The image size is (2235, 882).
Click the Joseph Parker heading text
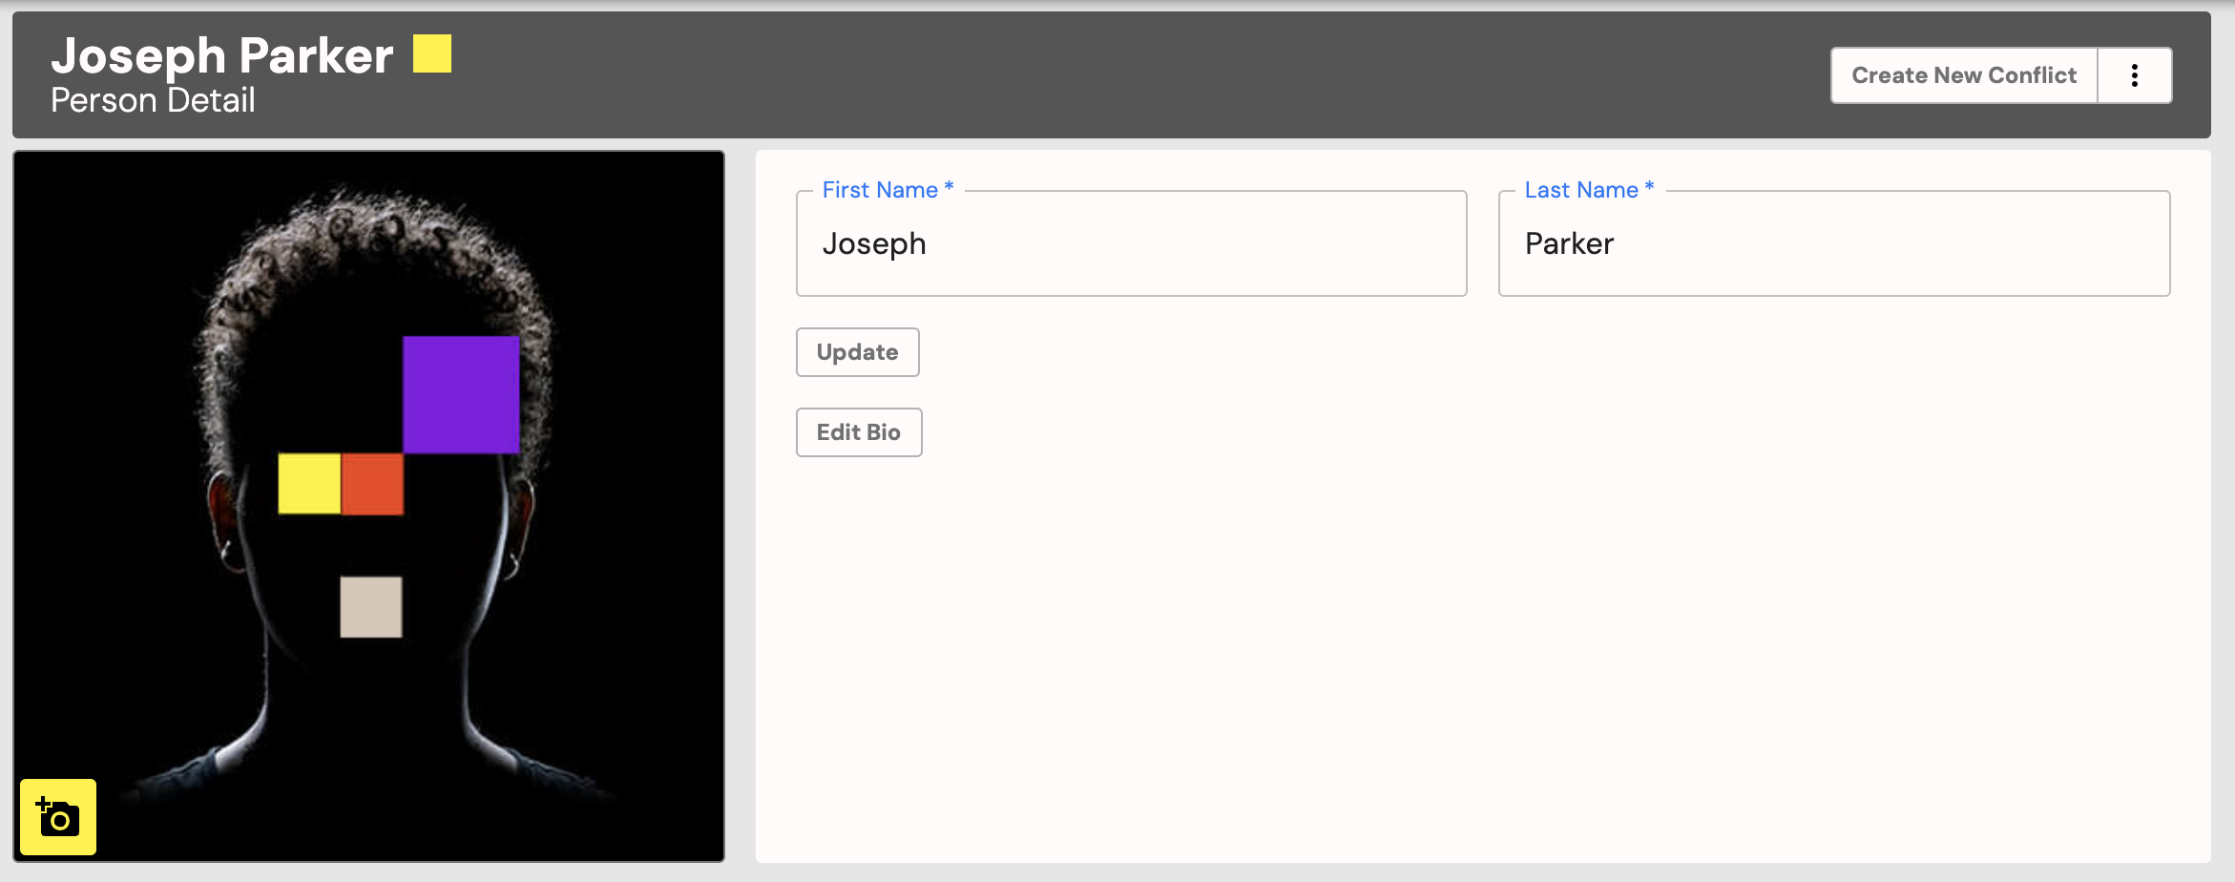click(x=222, y=55)
